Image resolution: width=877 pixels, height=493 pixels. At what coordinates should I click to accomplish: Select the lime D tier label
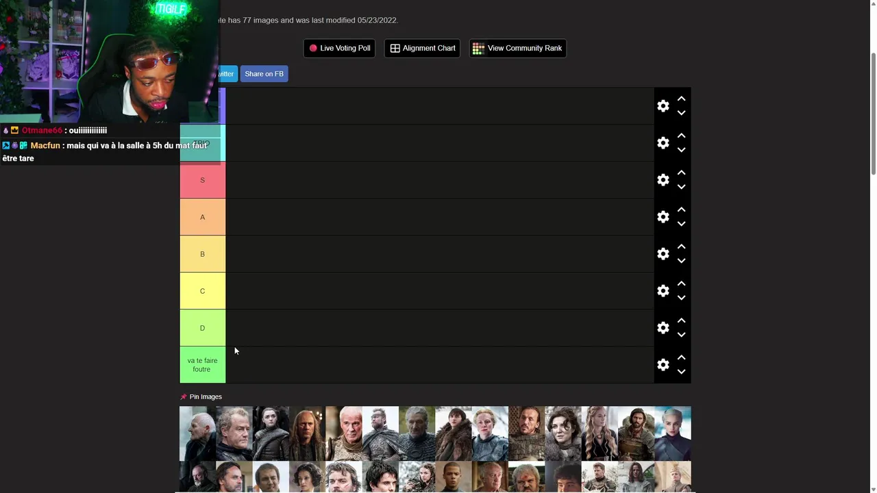[202, 328]
